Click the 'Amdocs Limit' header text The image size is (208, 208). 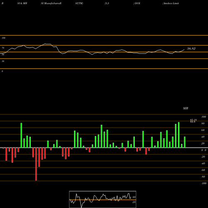pyautogui.click(x=171, y=3)
